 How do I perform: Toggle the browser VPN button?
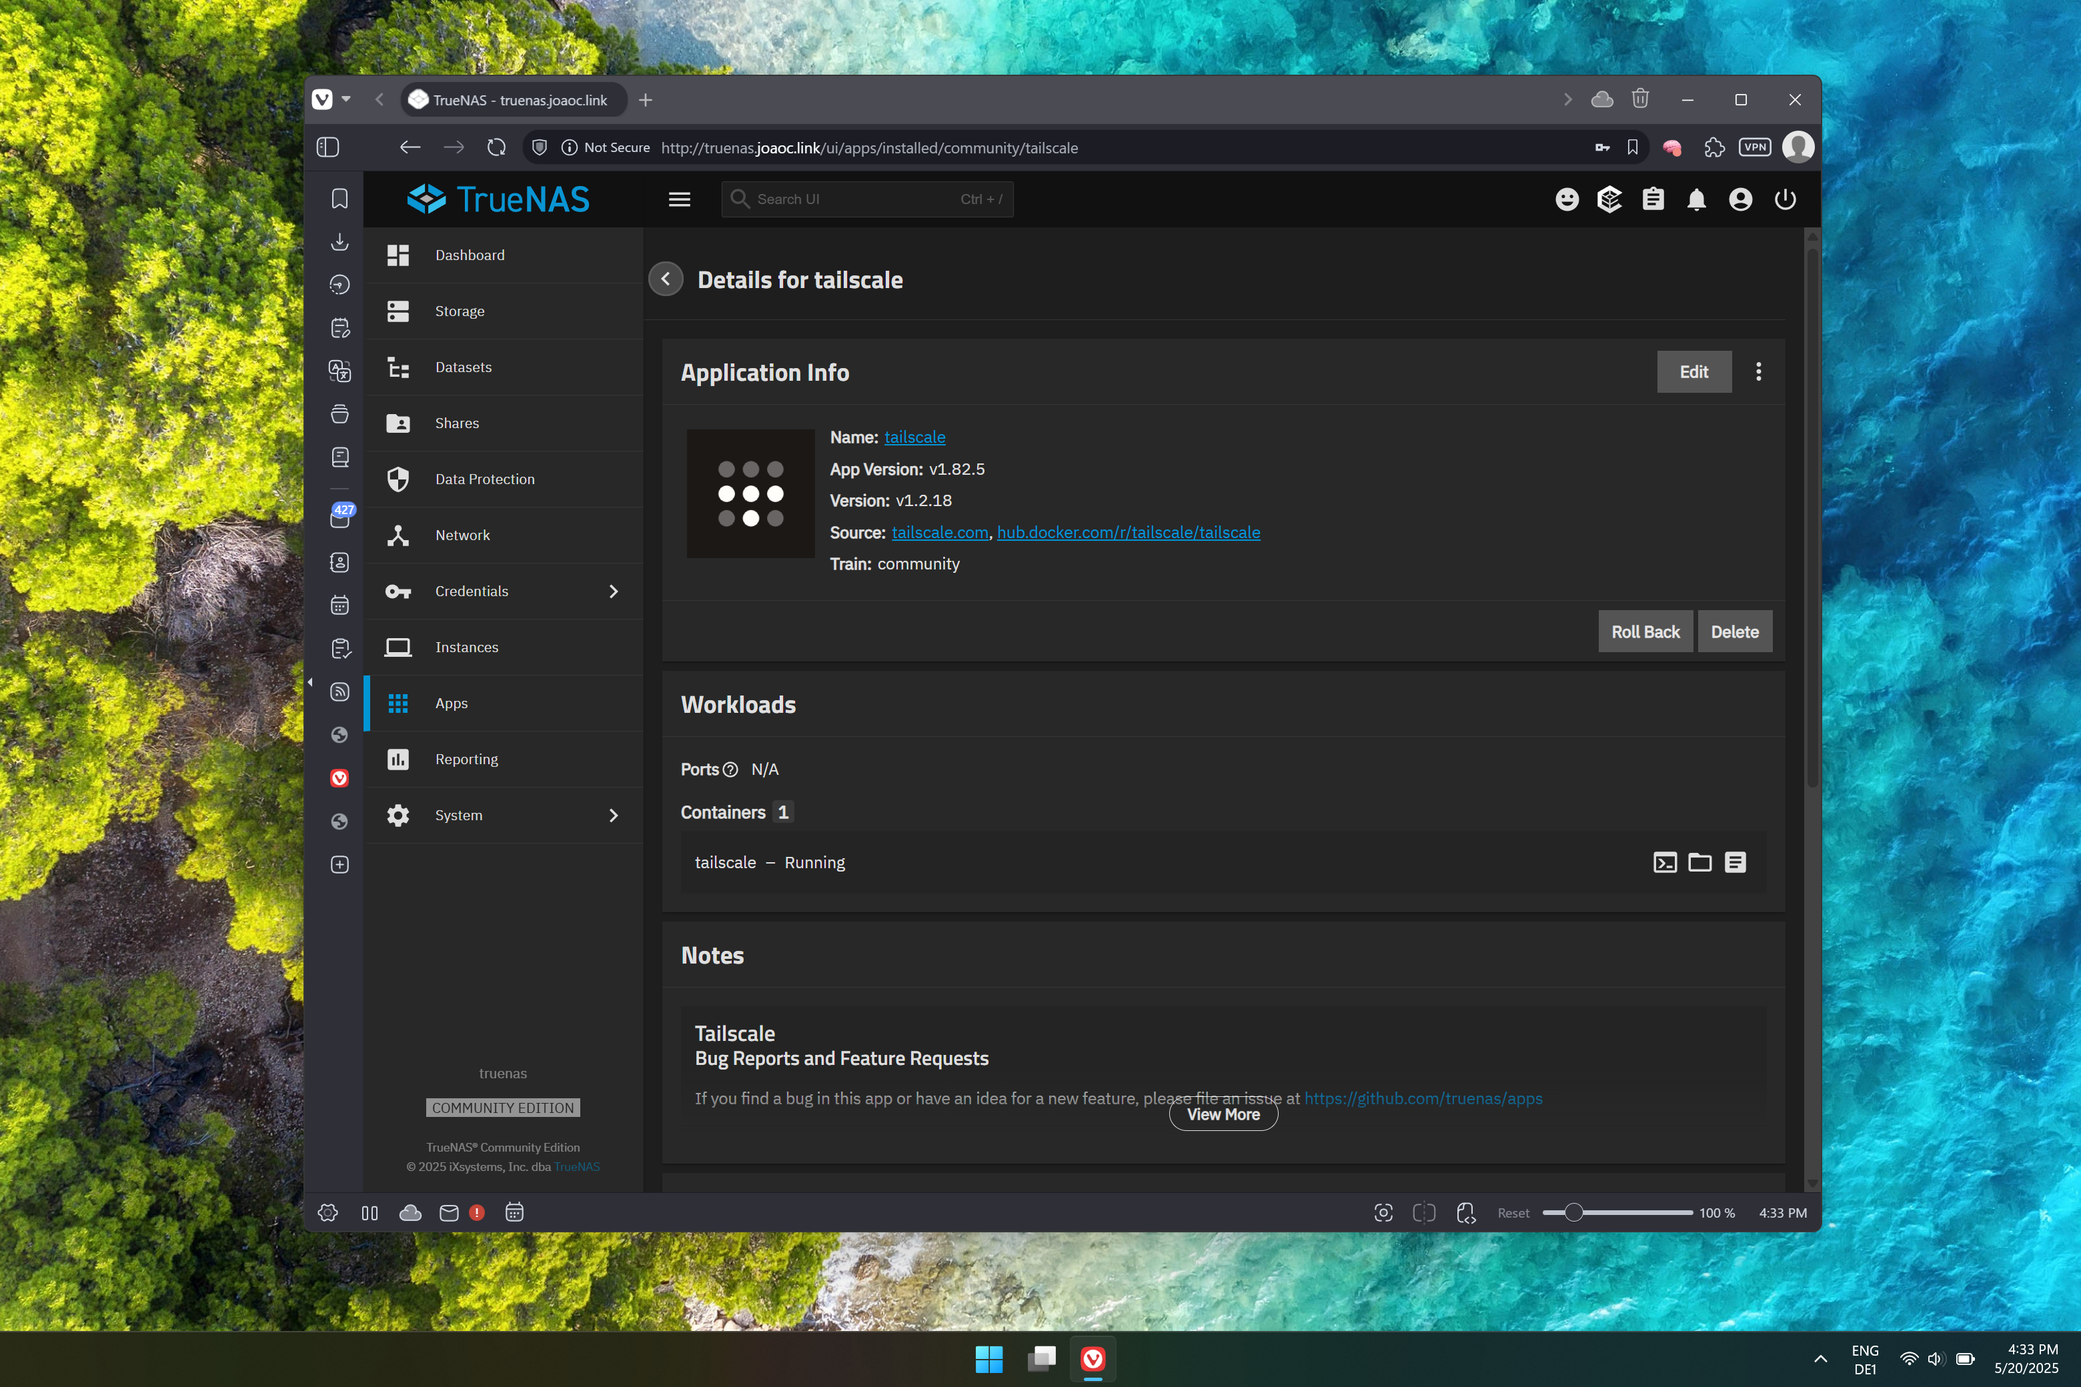pyautogui.click(x=1755, y=148)
